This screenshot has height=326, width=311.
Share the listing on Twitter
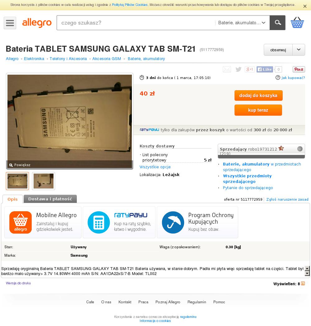pos(239,69)
